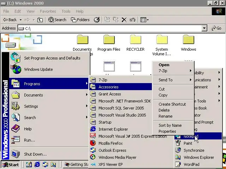The width and height of the screenshot is (226, 169).
Task: Click the Up one level folder icon
Action: [x=40, y=20]
